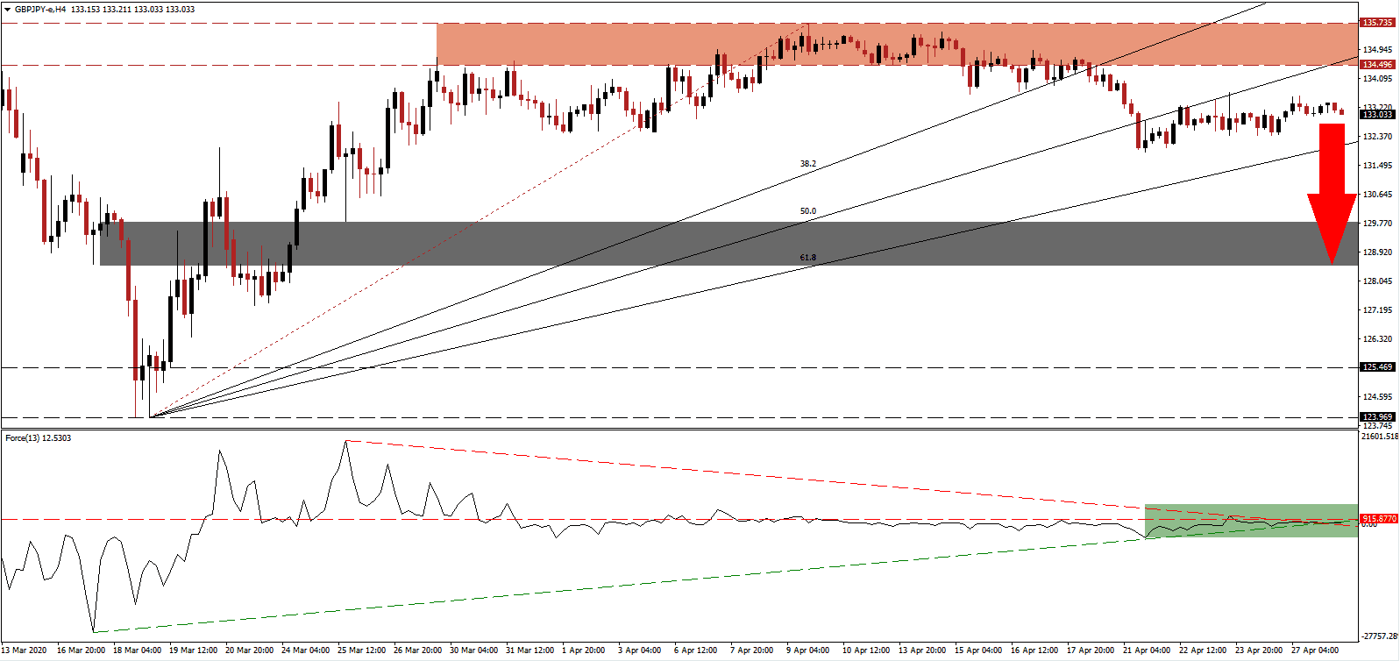Click the 124.595 price axis value
This screenshot has width=1400, height=661.
1378,396
